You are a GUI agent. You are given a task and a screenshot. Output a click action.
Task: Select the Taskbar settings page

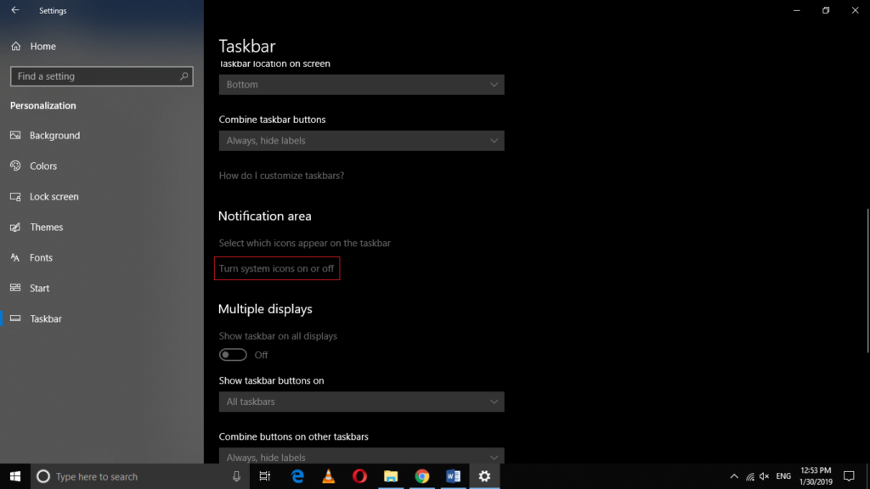pos(46,318)
